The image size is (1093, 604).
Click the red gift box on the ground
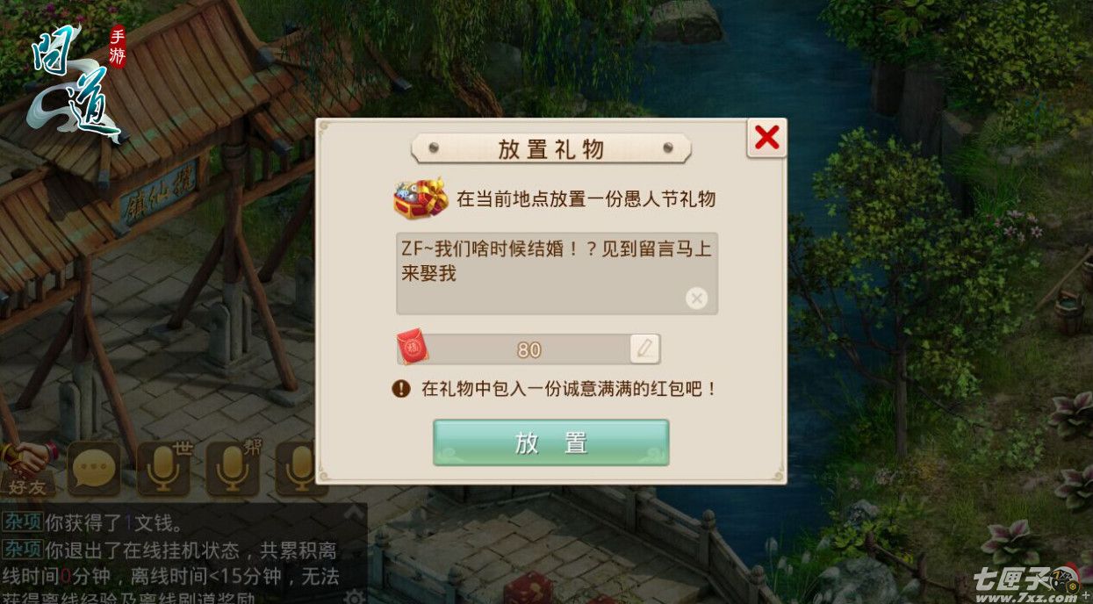click(528, 587)
